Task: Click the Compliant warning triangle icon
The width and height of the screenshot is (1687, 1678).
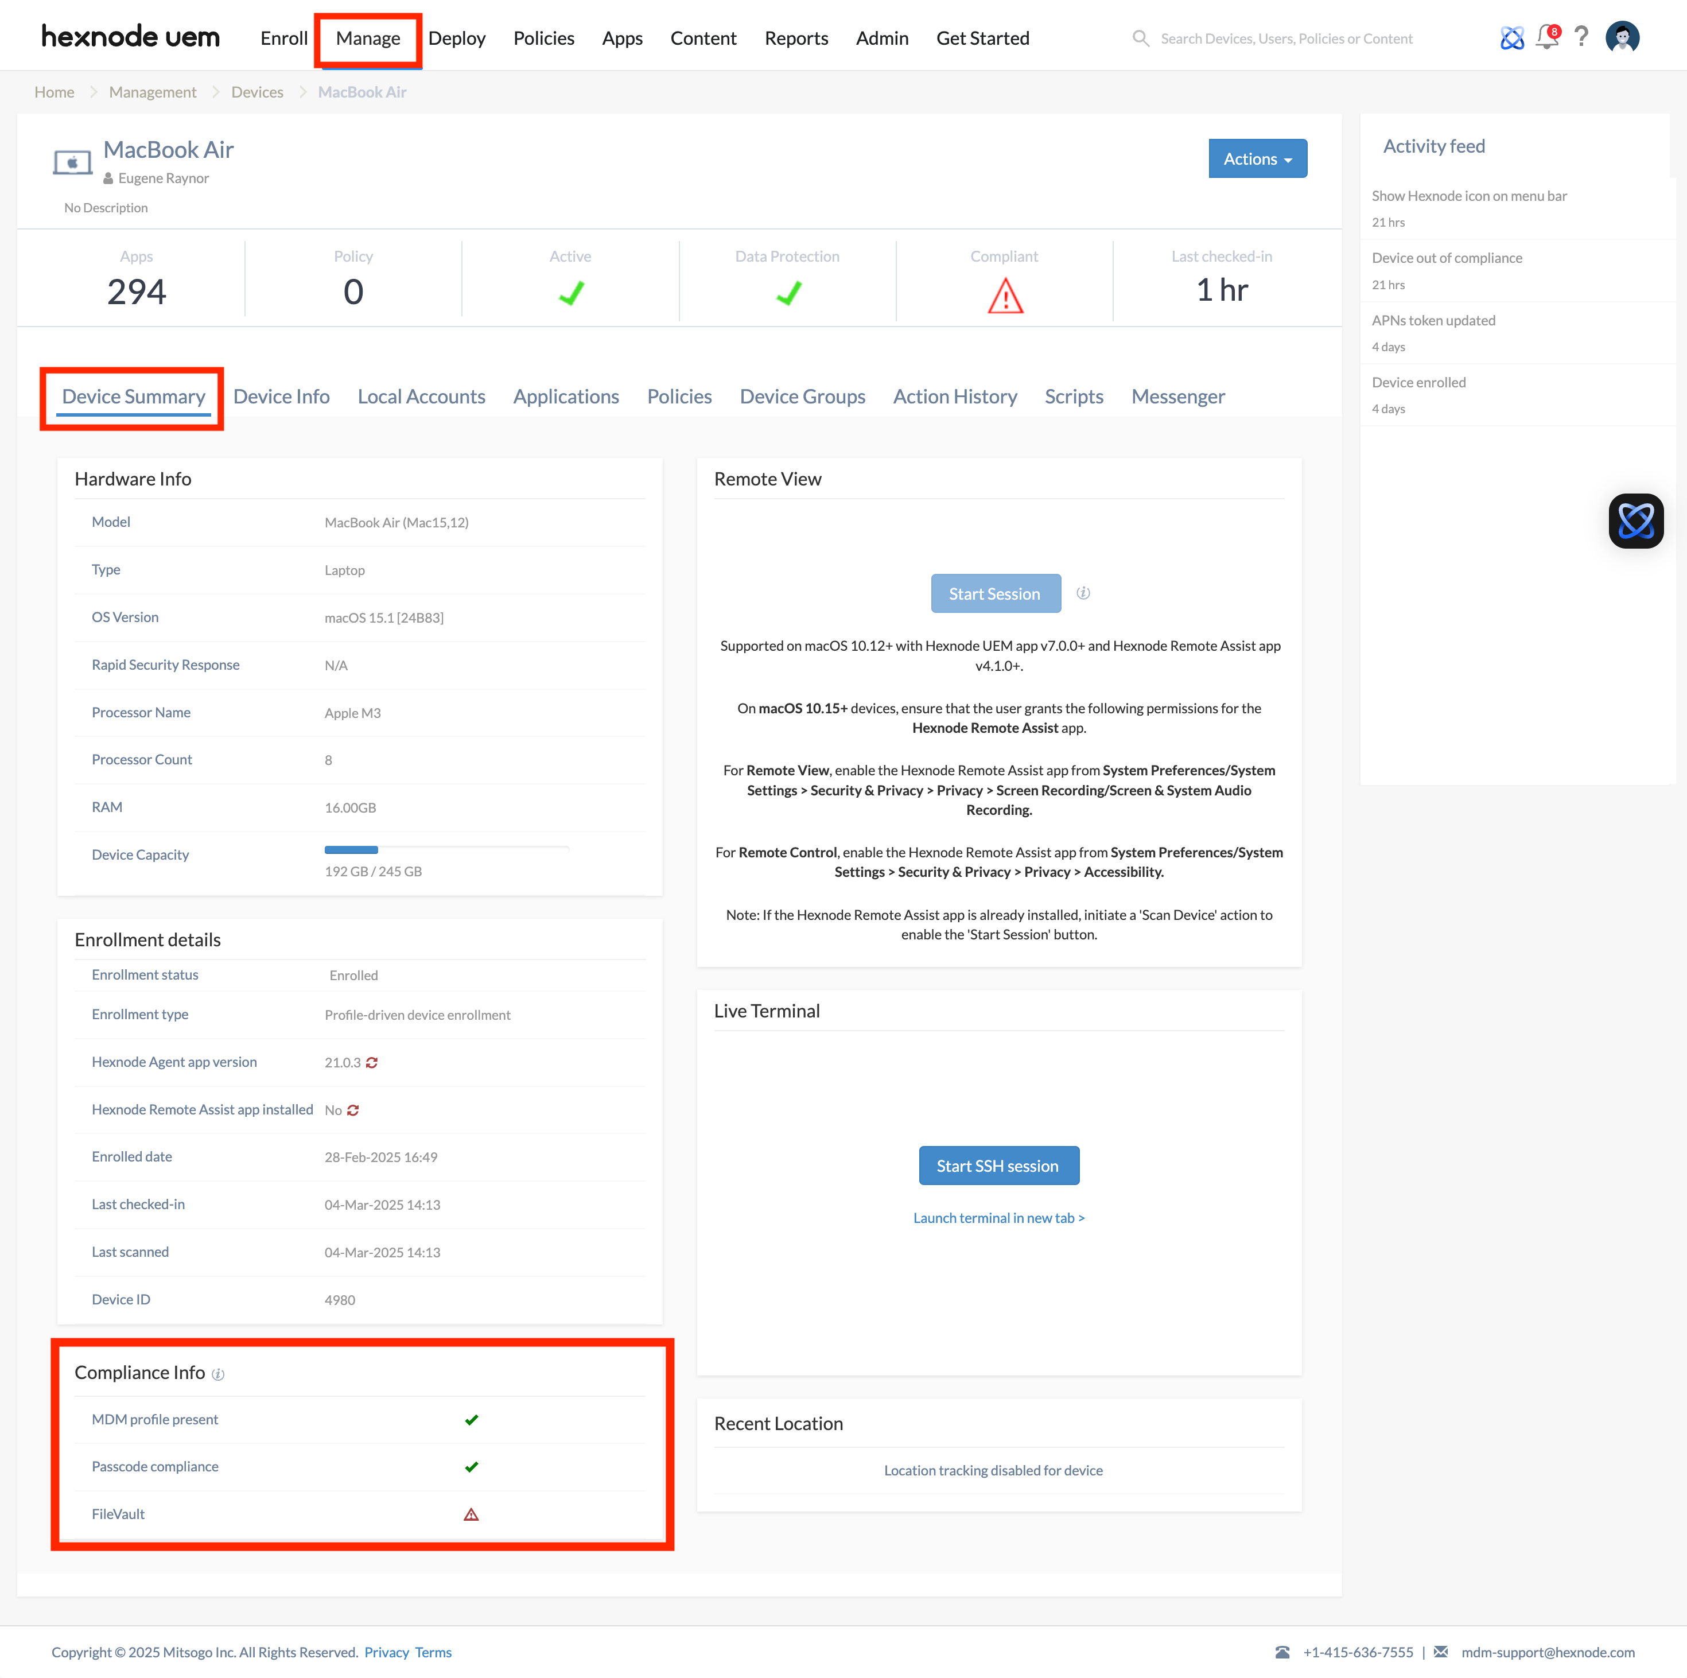Action: pos(1005,295)
